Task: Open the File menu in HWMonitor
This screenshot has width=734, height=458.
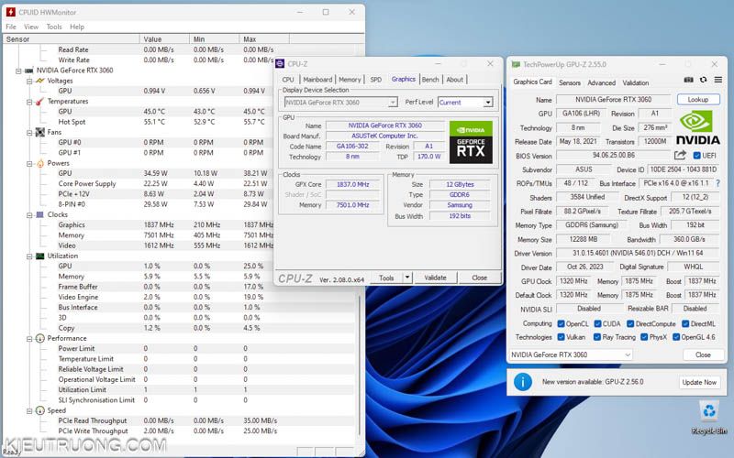Action: tap(11, 27)
